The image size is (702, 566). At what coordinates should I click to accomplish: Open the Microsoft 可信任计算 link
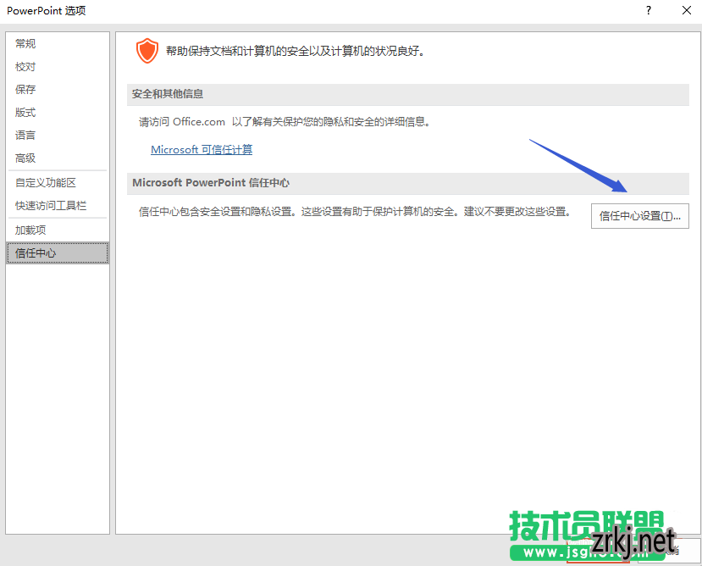coord(202,150)
